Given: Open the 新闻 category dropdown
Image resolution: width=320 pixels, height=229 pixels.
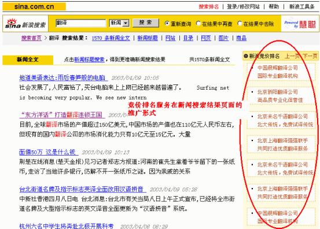Looking at the screenshot, I should point(119,23).
